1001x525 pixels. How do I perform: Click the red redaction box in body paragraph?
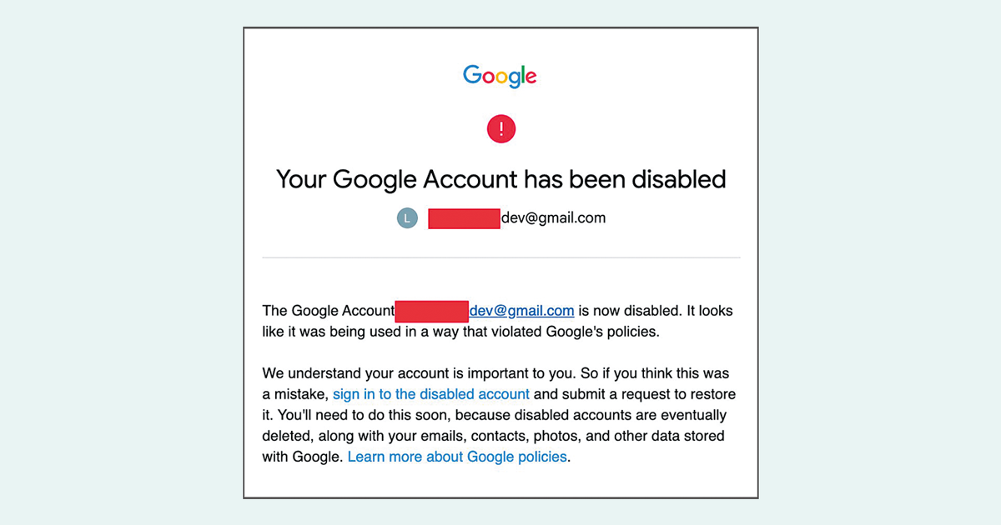coord(431,311)
